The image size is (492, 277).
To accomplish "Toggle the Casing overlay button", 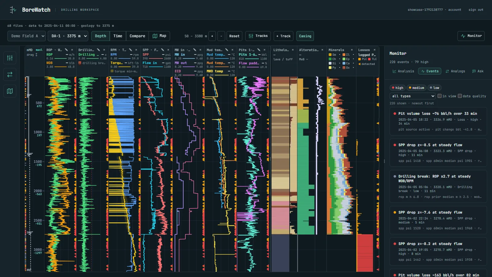I will point(305,36).
